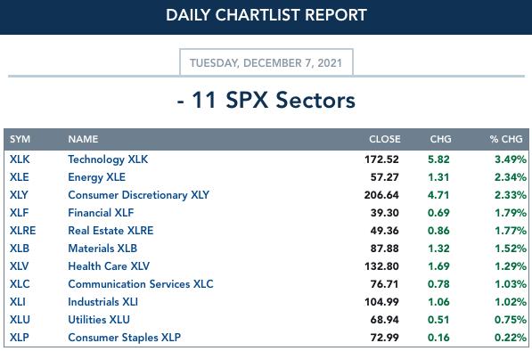Open Energy XLE name link
The width and height of the screenshot is (532, 351).
pos(97,177)
